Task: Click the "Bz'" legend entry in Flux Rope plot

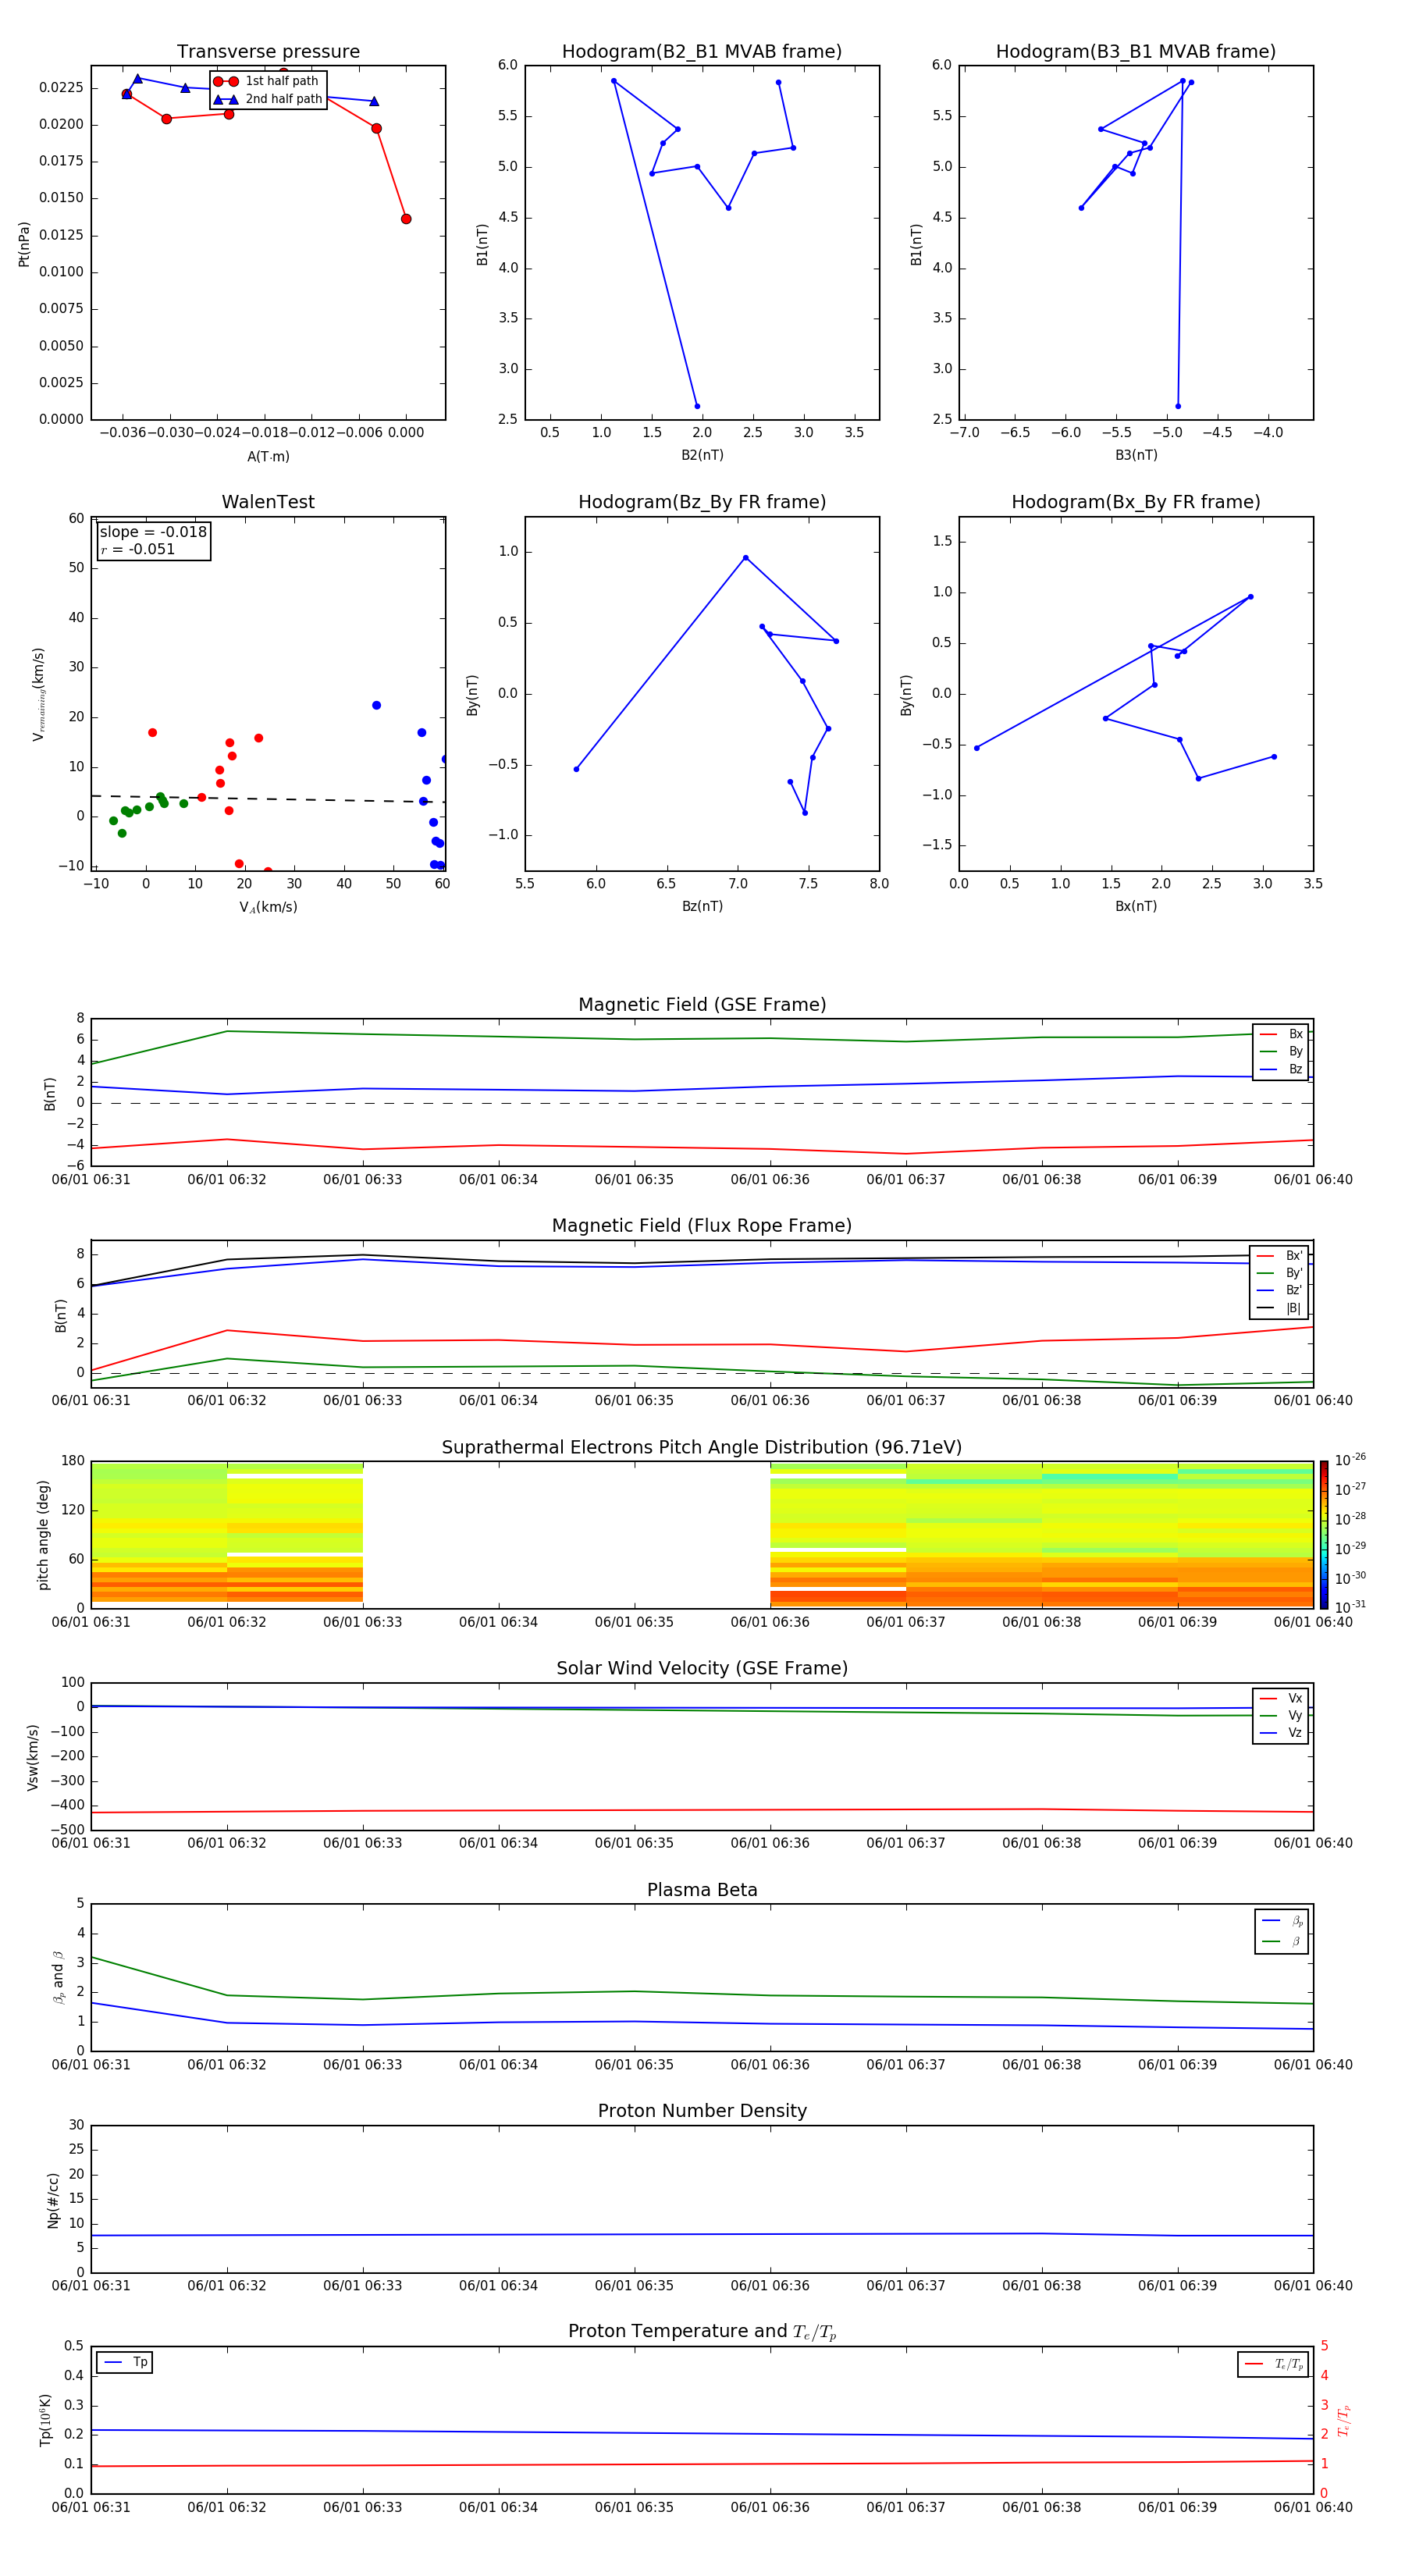Action: [1280, 1291]
